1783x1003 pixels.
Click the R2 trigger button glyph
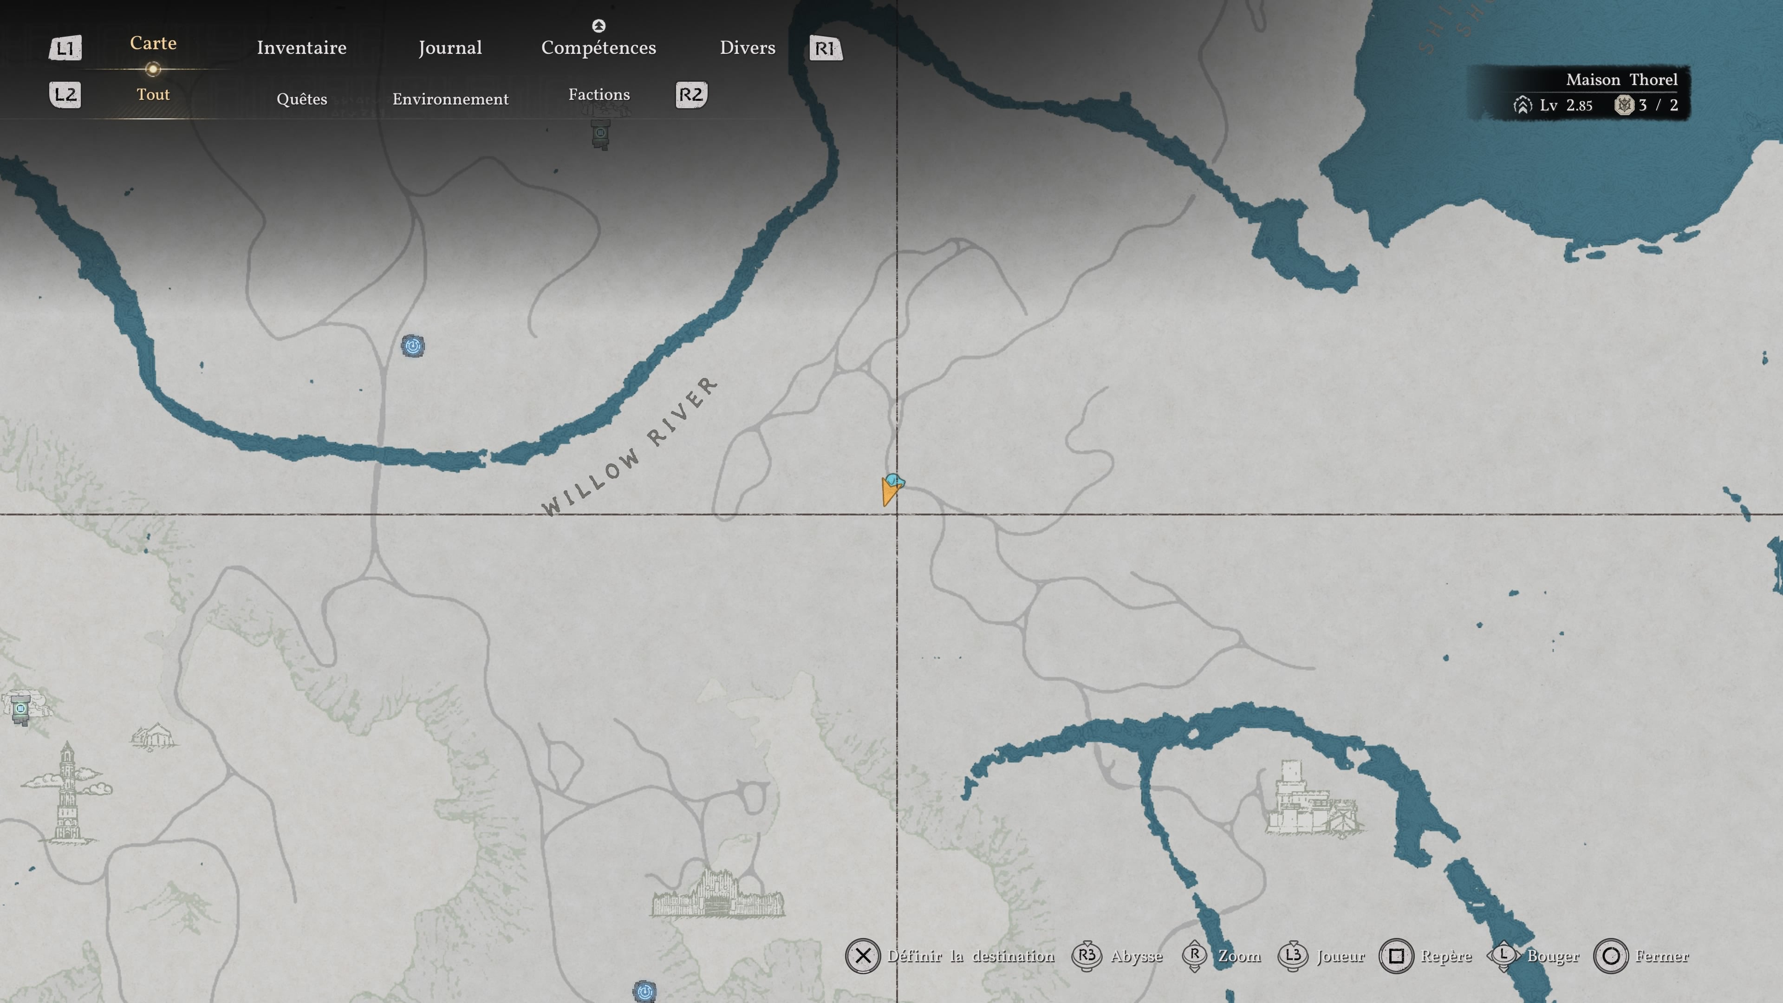[x=691, y=94]
